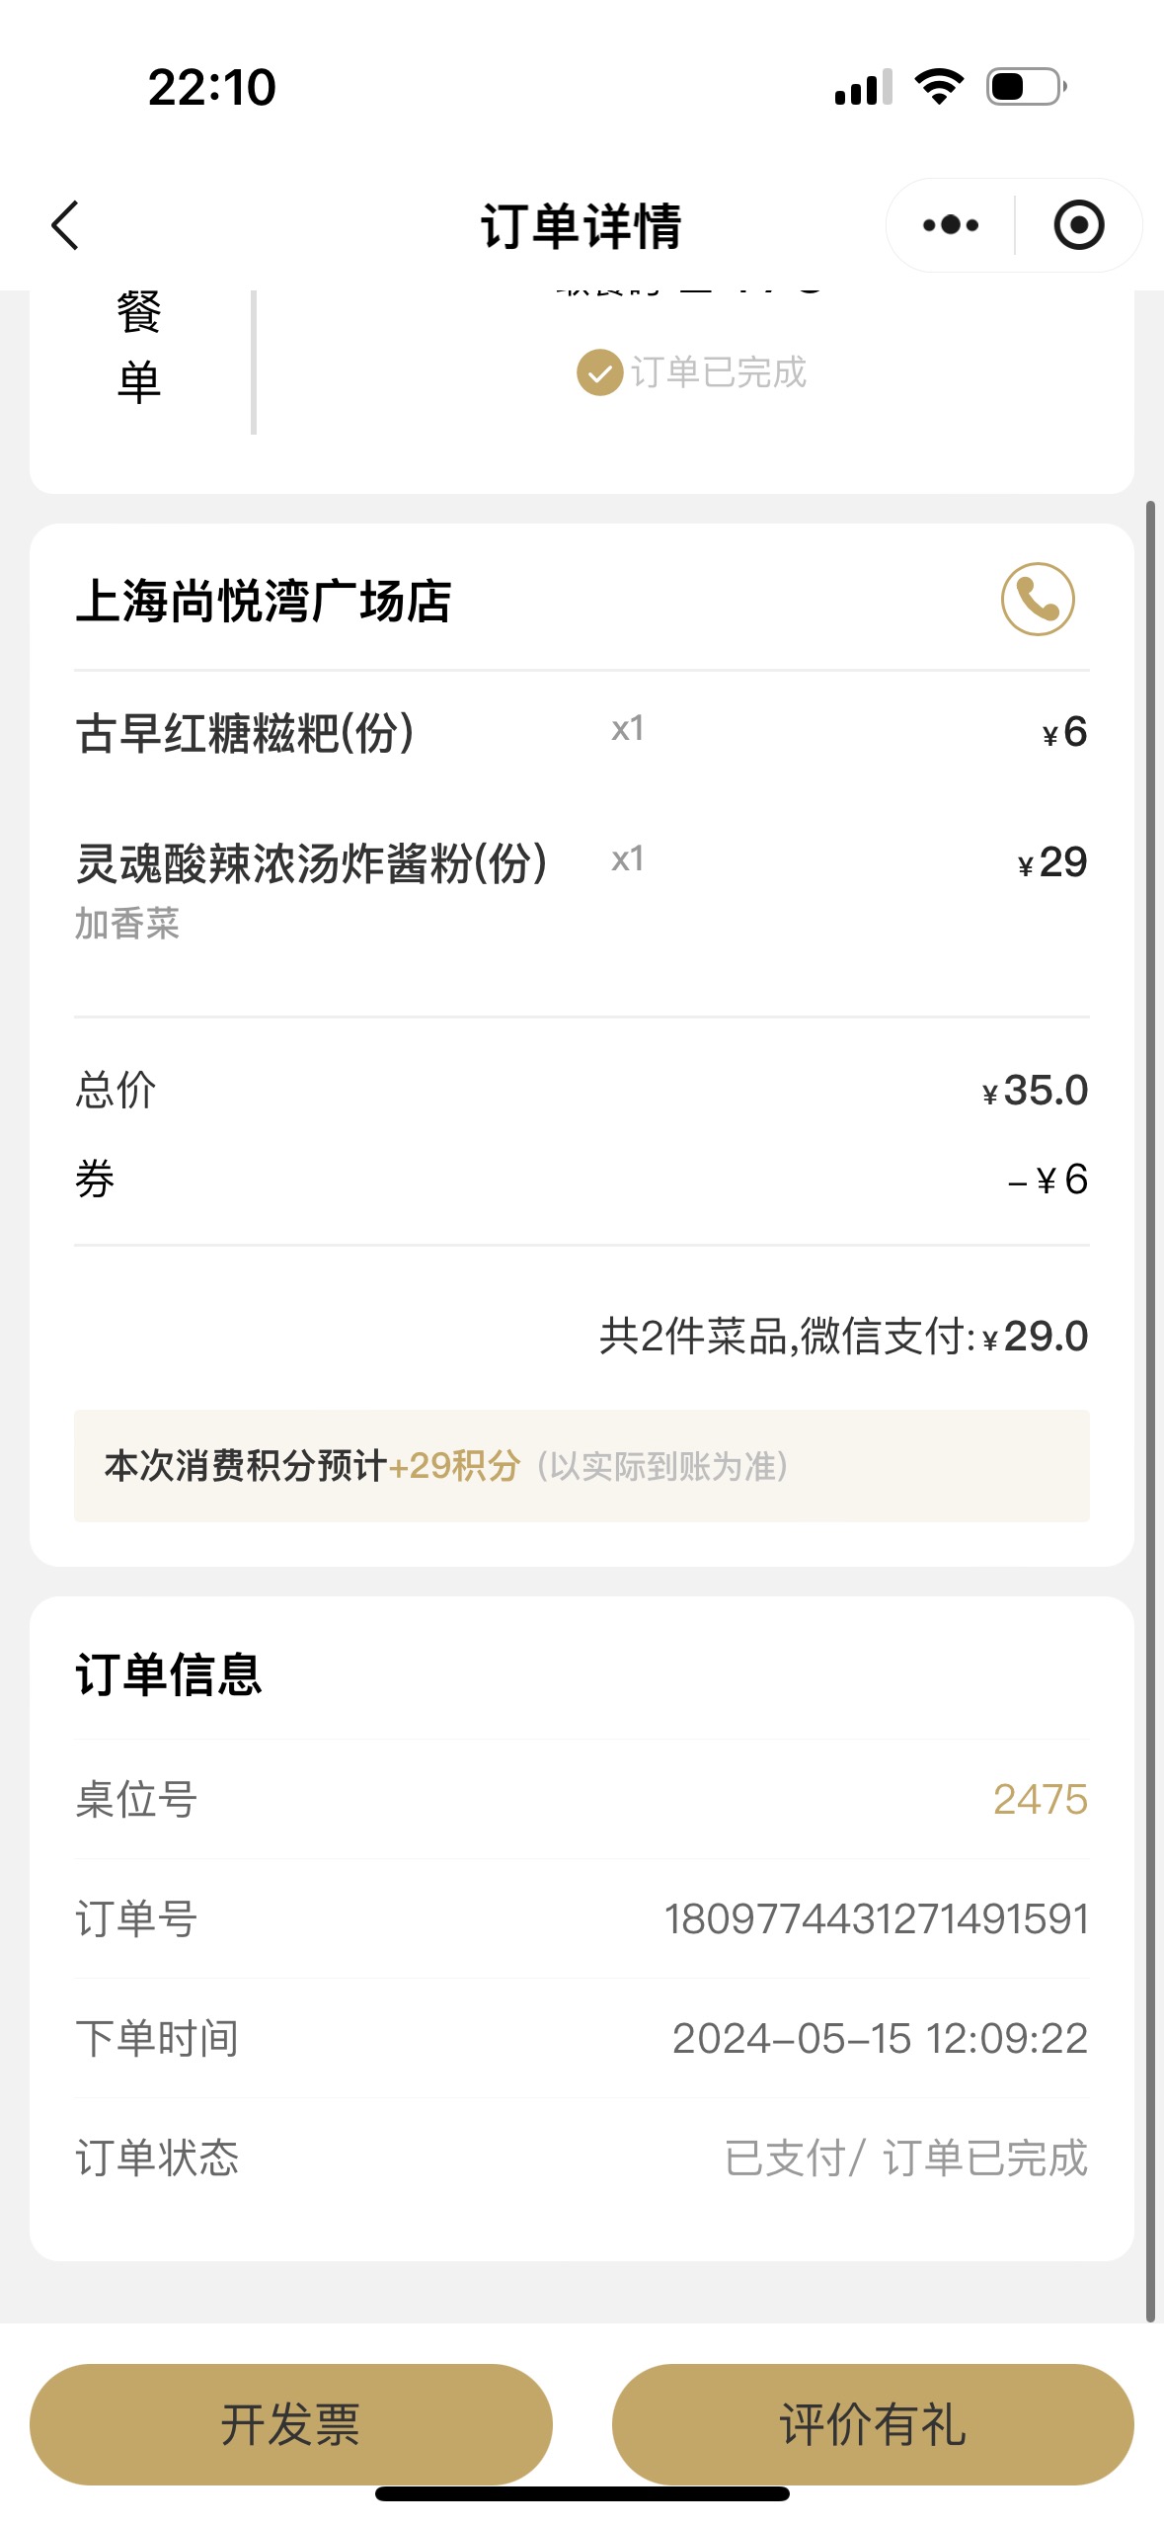Tap the order number 180977443127149​1591

(876, 1919)
